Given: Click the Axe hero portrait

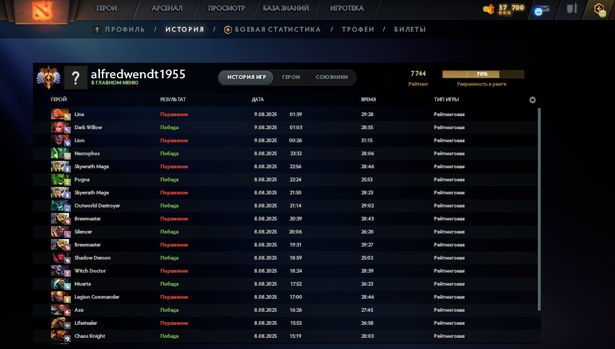Looking at the screenshot, I should [x=60, y=310].
